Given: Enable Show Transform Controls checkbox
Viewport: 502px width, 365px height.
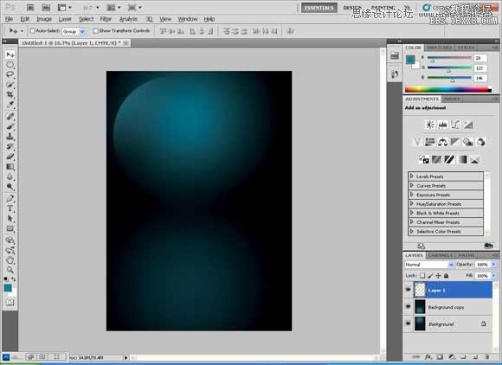Looking at the screenshot, I should tap(95, 31).
